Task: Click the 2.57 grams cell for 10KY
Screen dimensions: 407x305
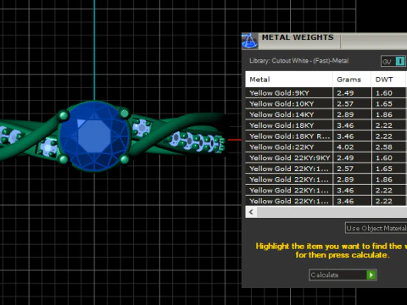Action: coord(352,103)
